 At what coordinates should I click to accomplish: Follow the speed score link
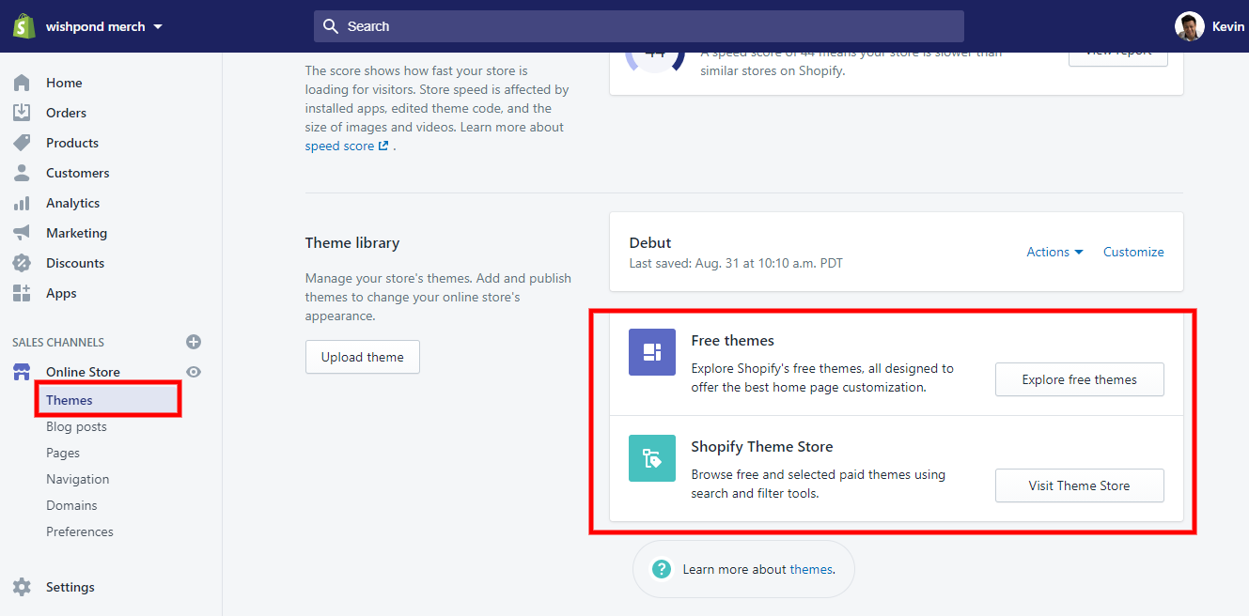339,146
